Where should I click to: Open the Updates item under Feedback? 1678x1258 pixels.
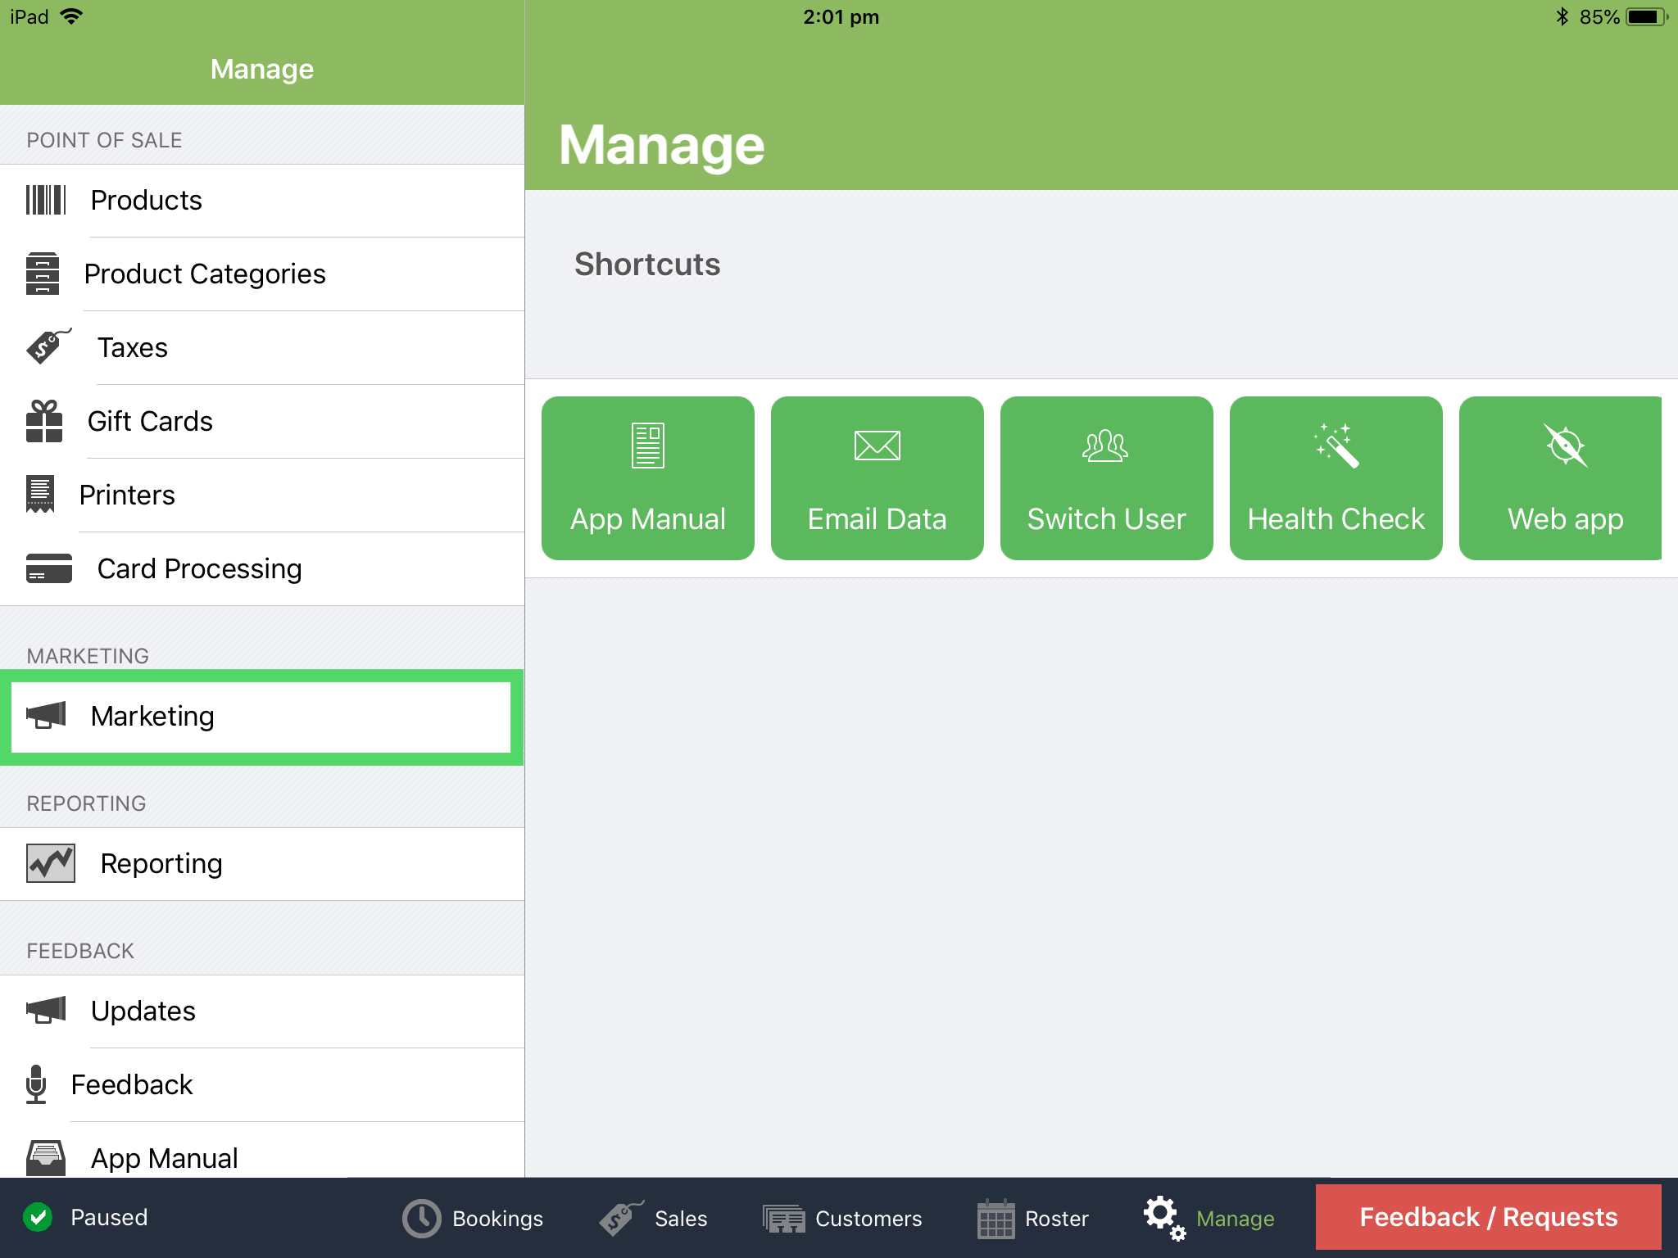(262, 1011)
